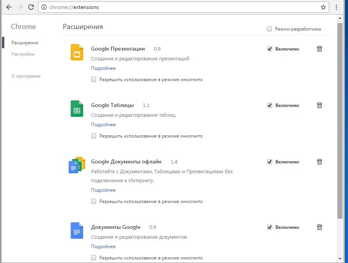Screen dimensions: 348x263
Task: Go back with the browser back arrow
Action: [x=9, y=7]
